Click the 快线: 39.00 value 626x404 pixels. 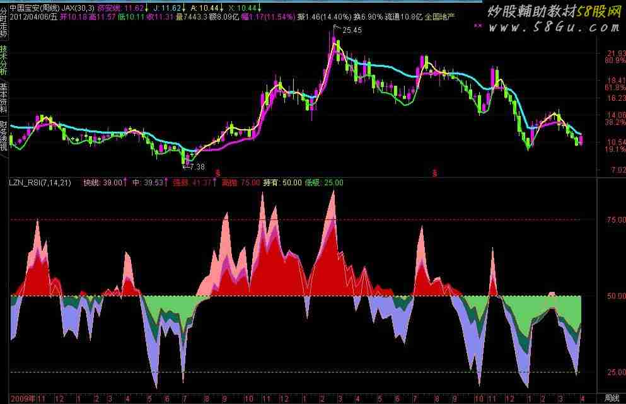pos(103,183)
